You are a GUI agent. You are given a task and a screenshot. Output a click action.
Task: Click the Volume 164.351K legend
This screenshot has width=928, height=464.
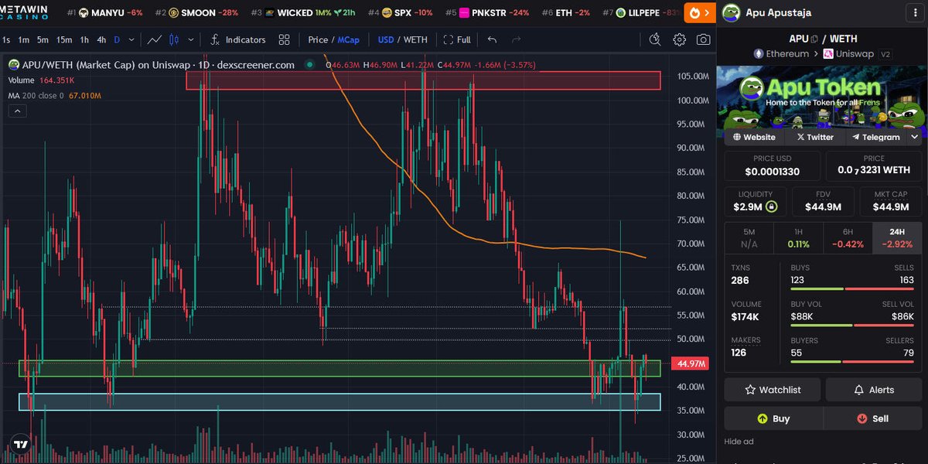tap(41, 80)
